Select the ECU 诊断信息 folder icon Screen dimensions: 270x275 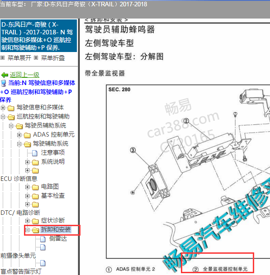(35, 171)
